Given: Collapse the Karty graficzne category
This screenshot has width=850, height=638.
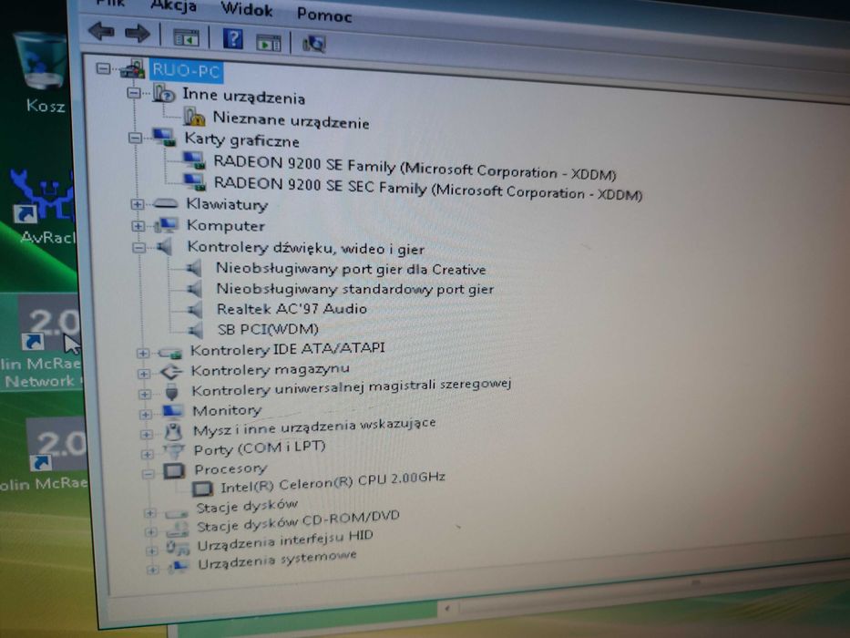Looking at the screenshot, I should click(135, 138).
